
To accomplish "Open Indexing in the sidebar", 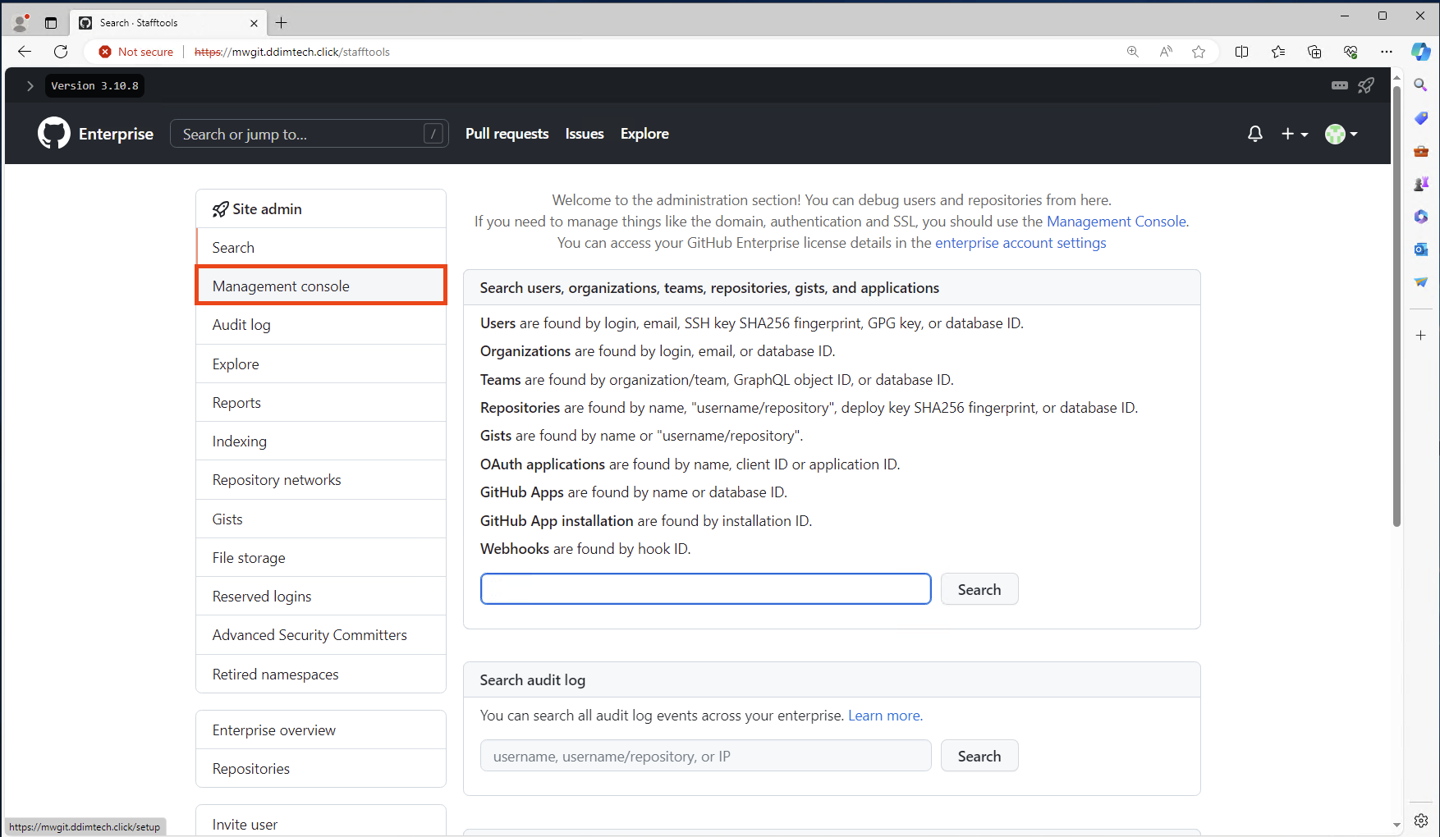I will coord(321,441).
